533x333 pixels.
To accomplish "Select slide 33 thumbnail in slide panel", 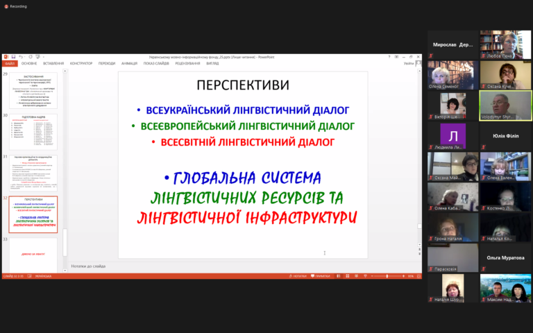I will 33,255.
